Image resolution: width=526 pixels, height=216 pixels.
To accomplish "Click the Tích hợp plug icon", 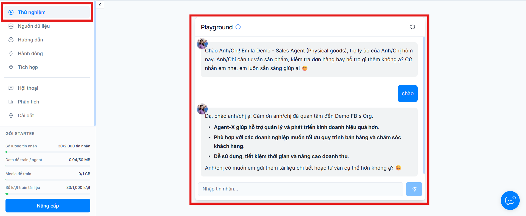I will [11, 67].
